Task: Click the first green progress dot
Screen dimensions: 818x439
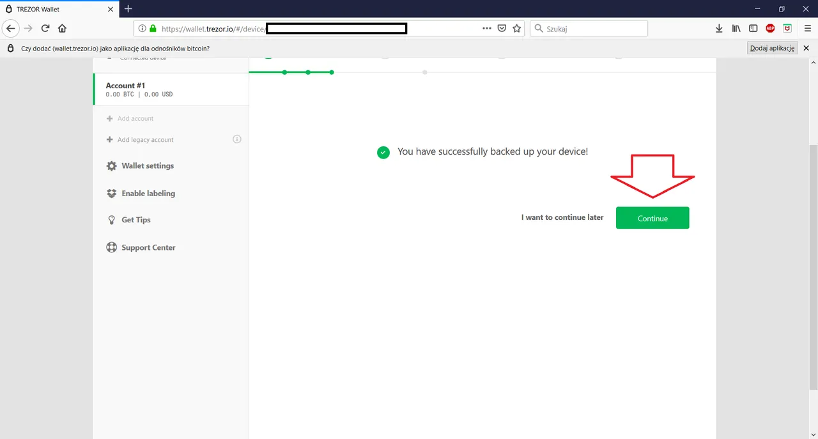Action: pyautogui.click(x=284, y=72)
